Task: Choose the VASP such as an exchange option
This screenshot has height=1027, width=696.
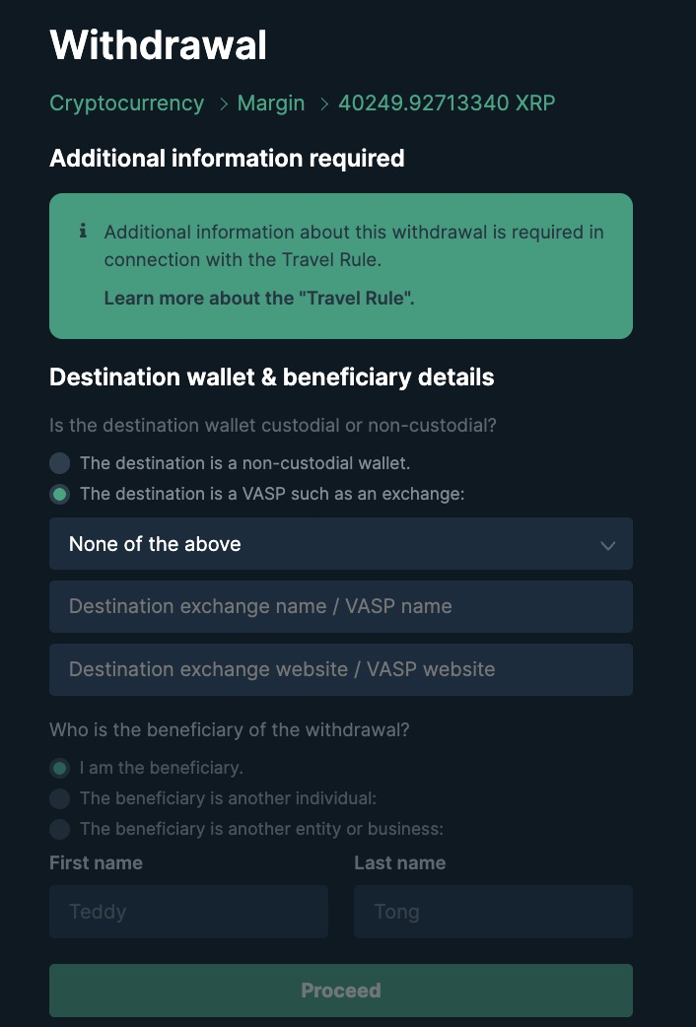Action: click(x=60, y=494)
